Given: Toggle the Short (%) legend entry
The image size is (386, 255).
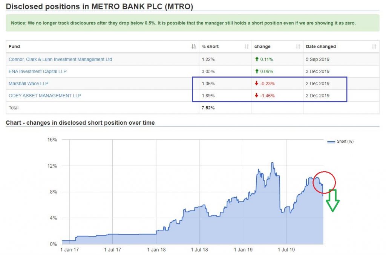Looking at the screenshot, I should [x=340, y=141].
